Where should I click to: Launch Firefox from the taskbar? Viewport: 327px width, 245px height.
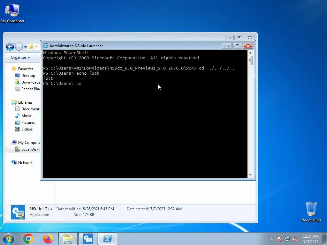pyautogui.click(x=48, y=239)
